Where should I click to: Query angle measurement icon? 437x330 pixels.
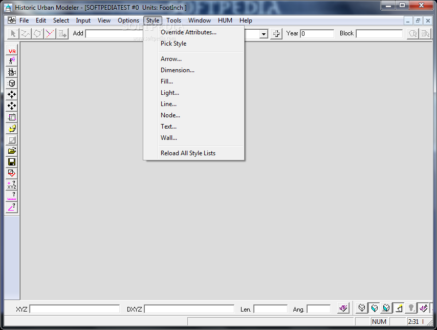pyautogui.click(x=12, y=208)
